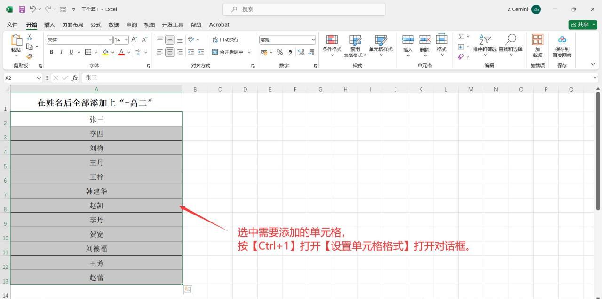Click the Undo arrow icon
The width and height of the screenshot is (602, 299).
[x=32, y=9]
